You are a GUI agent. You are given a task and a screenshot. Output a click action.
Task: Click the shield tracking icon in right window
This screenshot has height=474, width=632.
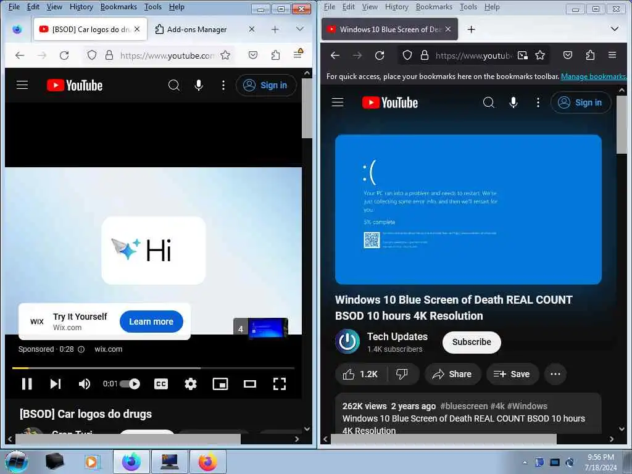[x=407, y=55]
